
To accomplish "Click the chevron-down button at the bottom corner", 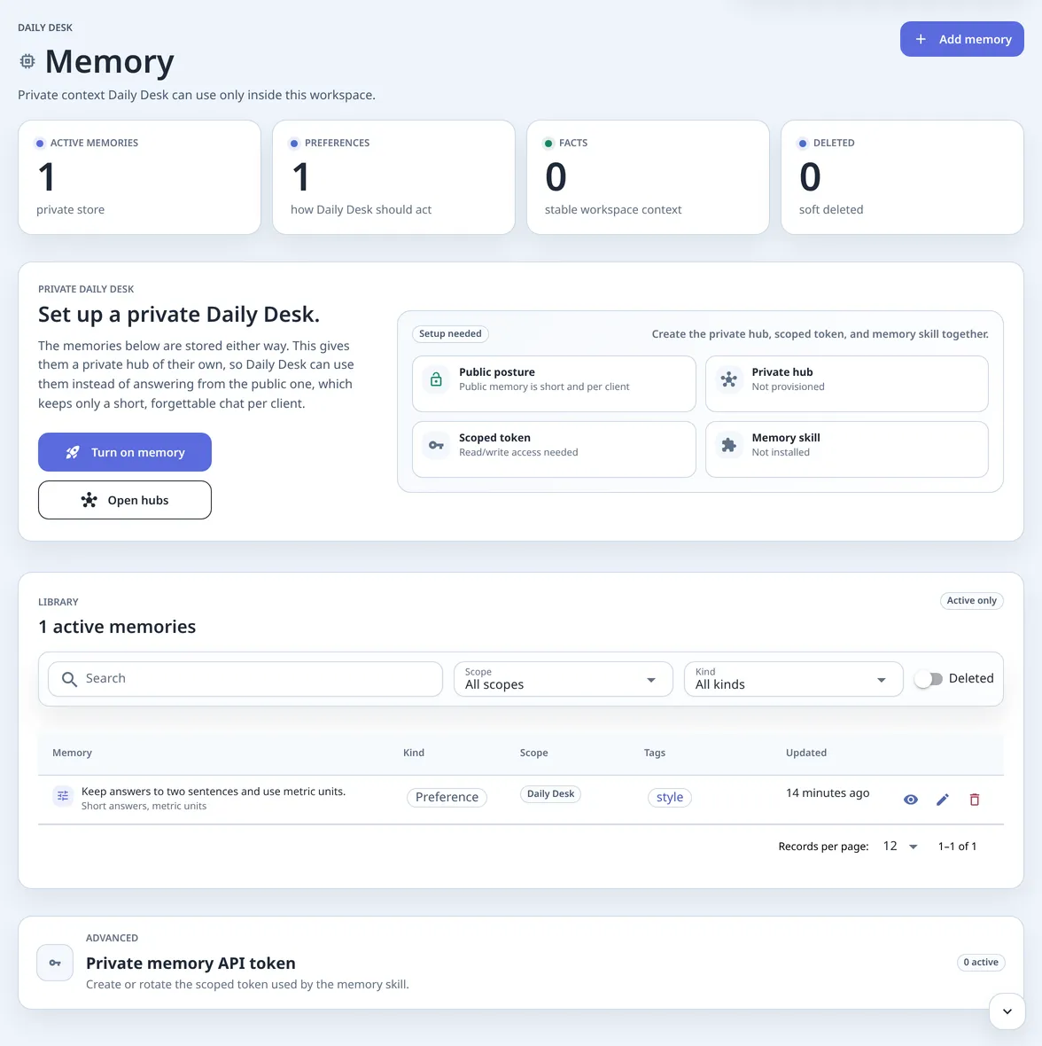I will click(1007, 1011).
